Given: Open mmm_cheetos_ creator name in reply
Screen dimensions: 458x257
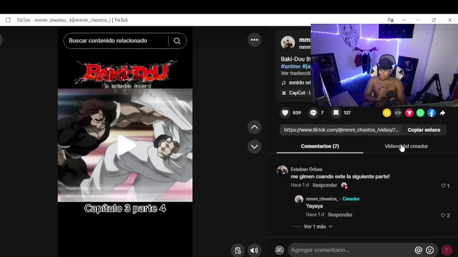Looking at the screenshot, I should [x=322, y=199].
